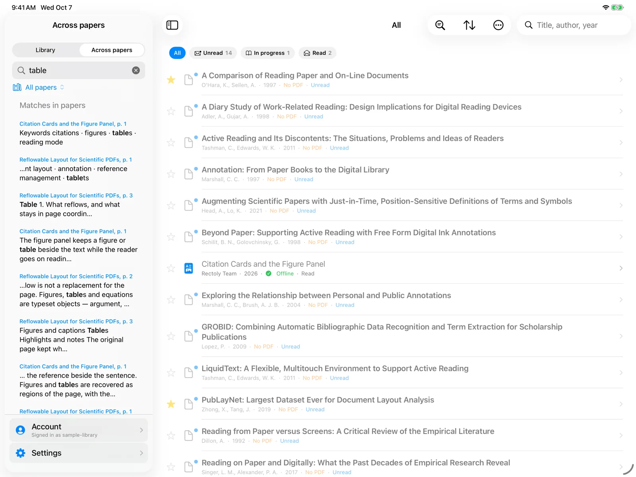Open match 'Table 1. What reflows' result

(x=79, y=205)
